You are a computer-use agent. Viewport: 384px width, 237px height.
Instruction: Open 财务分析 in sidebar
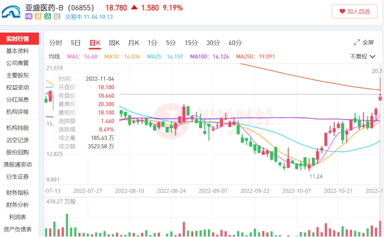click(x=18, y=205)
